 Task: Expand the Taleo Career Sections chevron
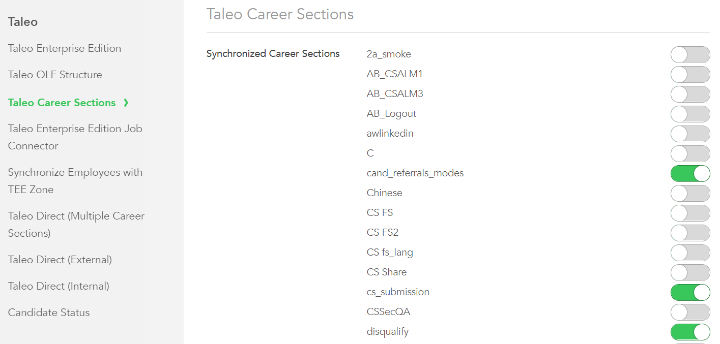(126, 102)
